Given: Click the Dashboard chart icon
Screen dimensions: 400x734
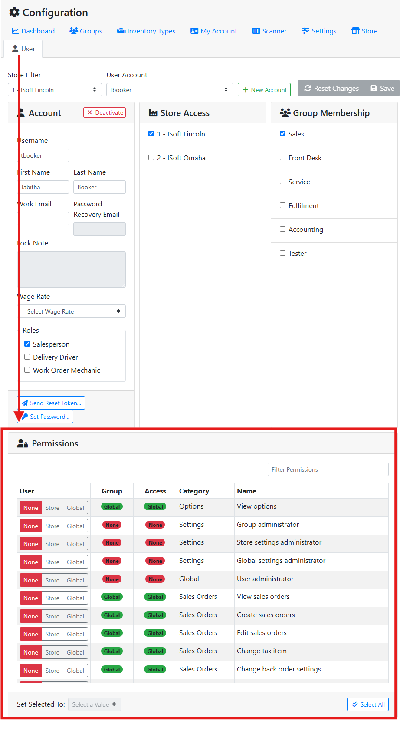Looking at the screenshot, I should tap(15, 31).
